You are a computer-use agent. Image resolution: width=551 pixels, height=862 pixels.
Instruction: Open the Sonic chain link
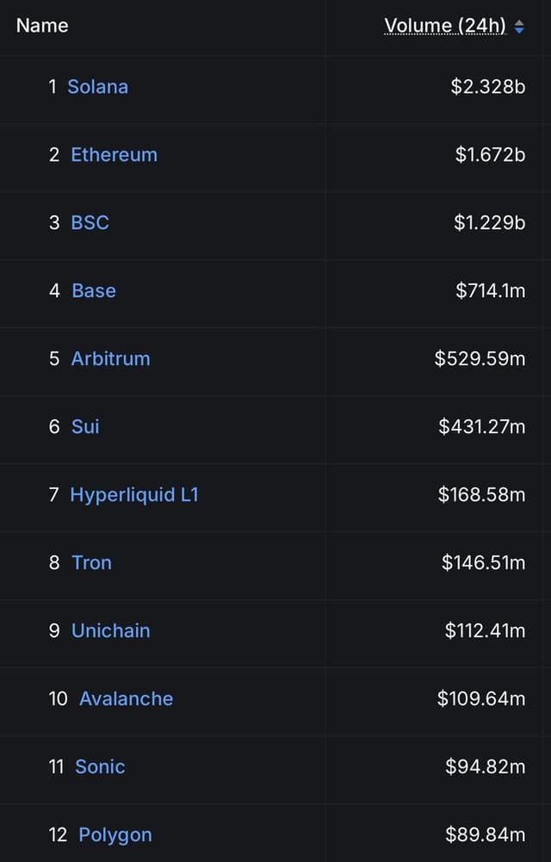point(100,767)
